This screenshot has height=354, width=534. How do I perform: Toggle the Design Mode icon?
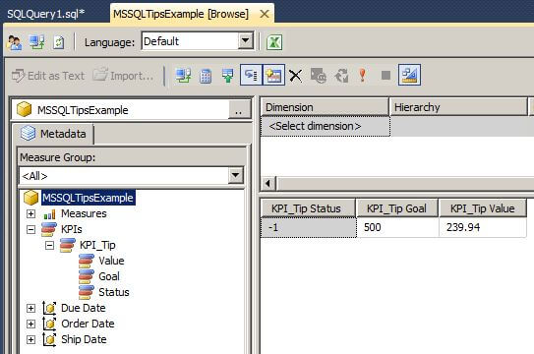point(409,75)
